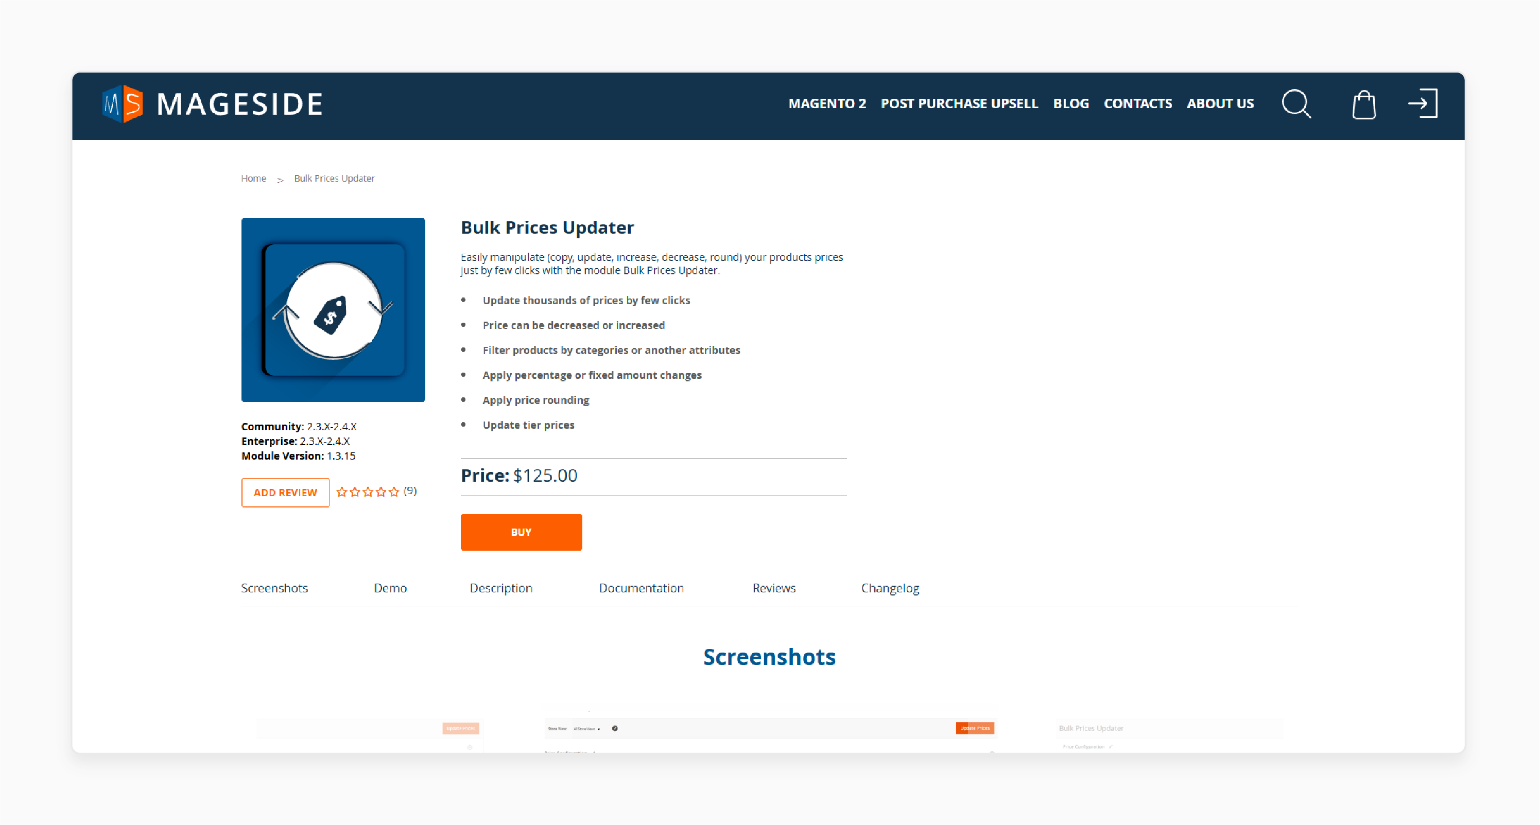The width and height of the screenshot is (1540, 825).
Task: Click the Screenshots tab
Action: pyautogui.click(x=274, y=587)
